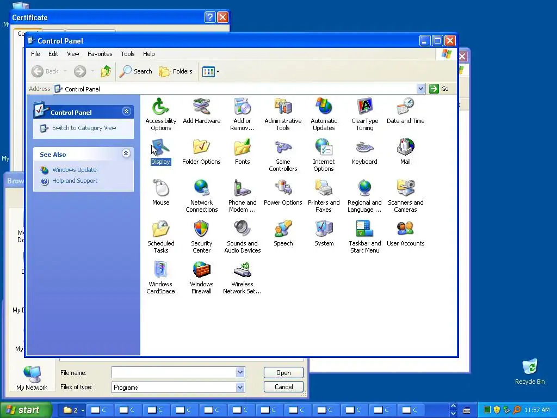
Task: Click Switch to Category View link
Action: tap(84, 128)
